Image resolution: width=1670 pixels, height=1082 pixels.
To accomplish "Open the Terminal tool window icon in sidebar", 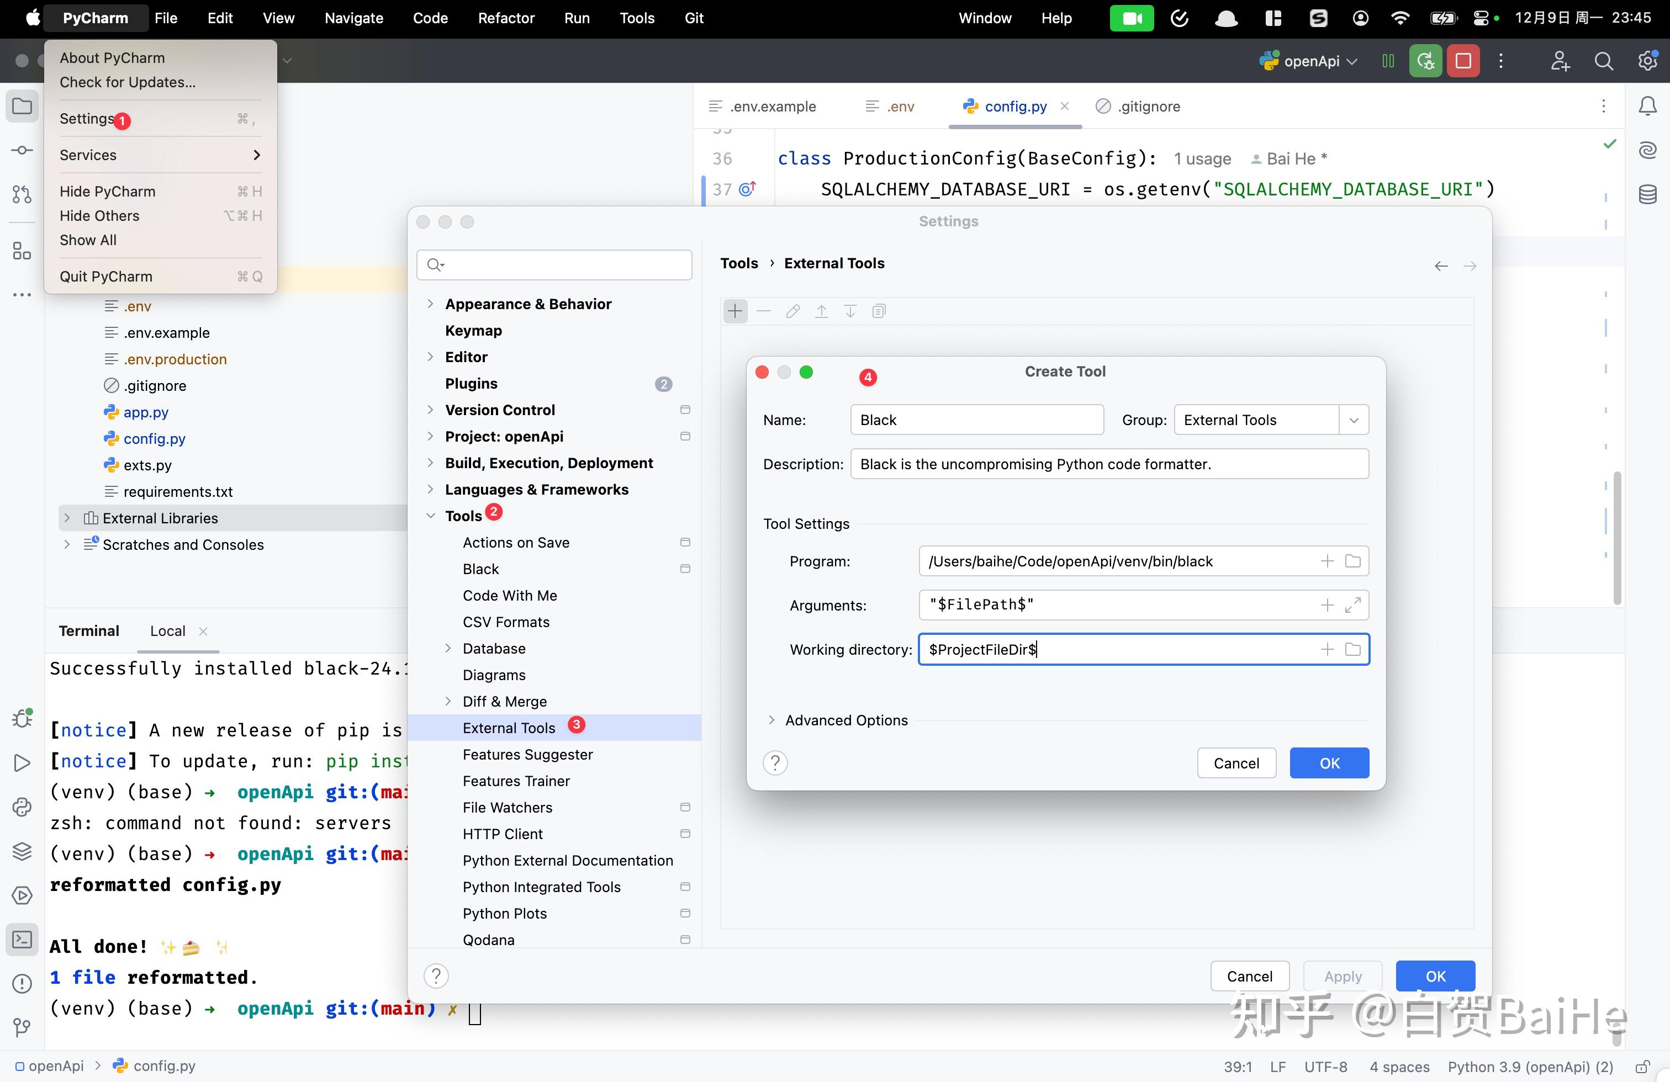I will [22, 940].
